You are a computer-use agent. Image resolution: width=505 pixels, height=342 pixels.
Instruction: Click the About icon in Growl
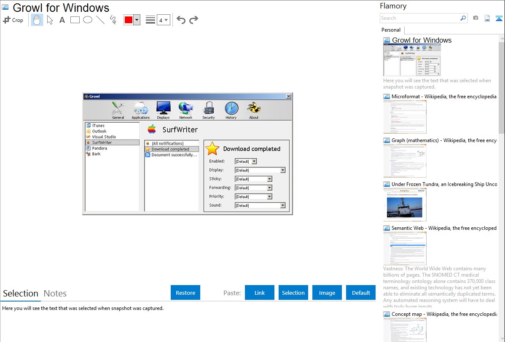pos(254,110)
